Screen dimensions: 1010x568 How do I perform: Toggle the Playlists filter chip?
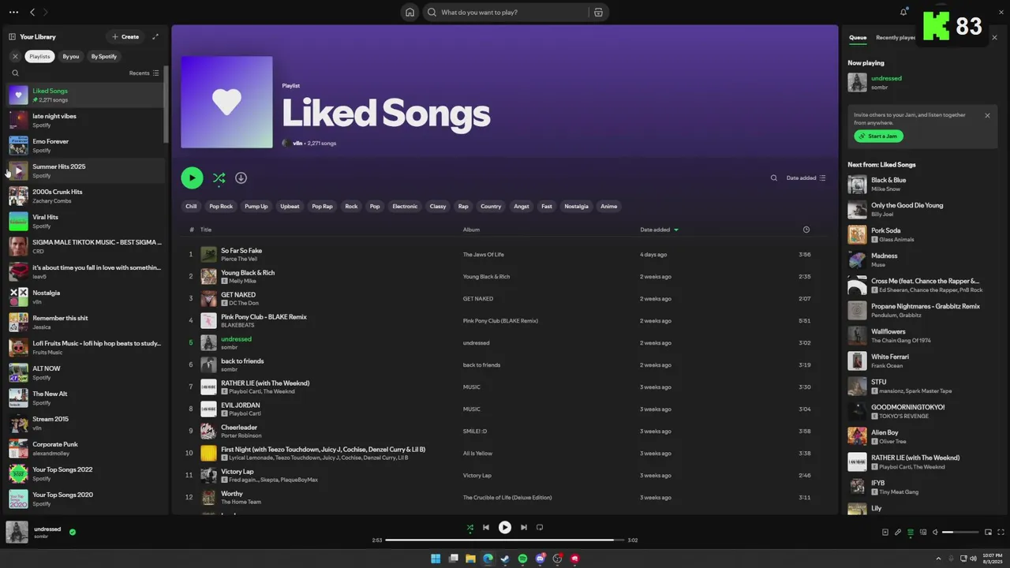(x=39, y=56)
